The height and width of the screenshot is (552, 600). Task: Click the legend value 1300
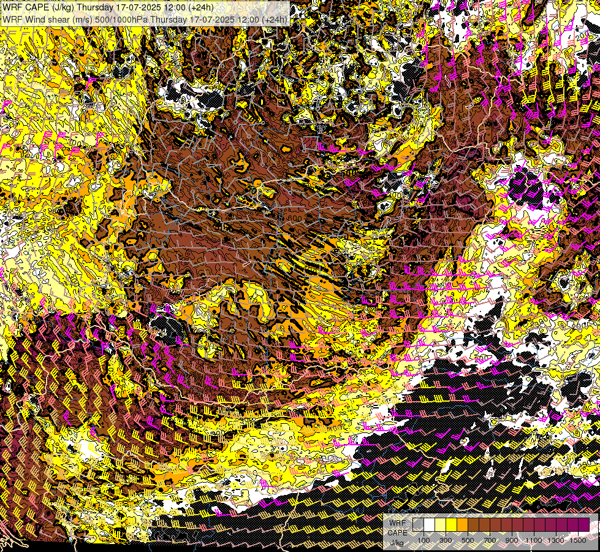556,540
